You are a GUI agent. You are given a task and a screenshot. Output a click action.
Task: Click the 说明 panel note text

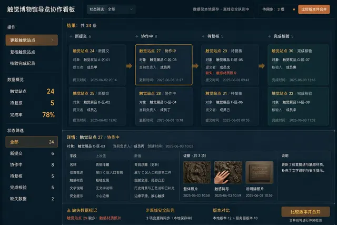[303, 168]
